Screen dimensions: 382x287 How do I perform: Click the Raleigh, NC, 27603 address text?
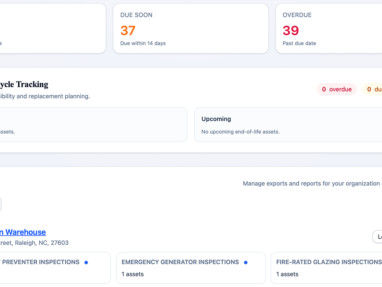[x=34, y=243]
